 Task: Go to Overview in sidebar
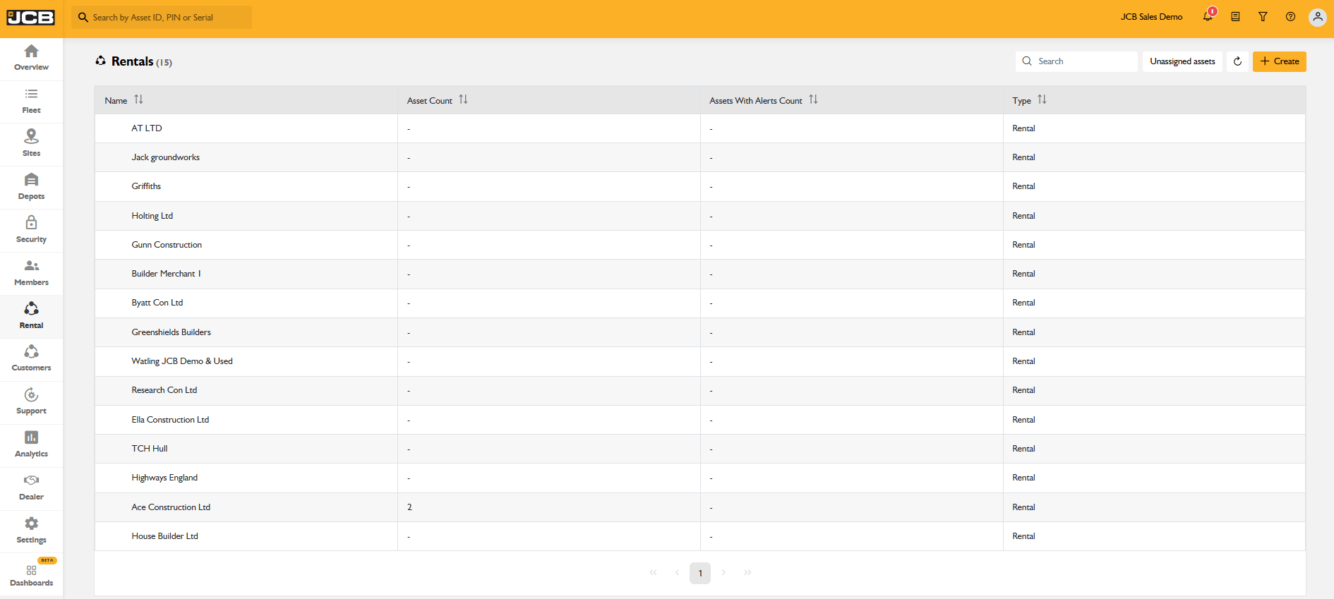(31, 58)
